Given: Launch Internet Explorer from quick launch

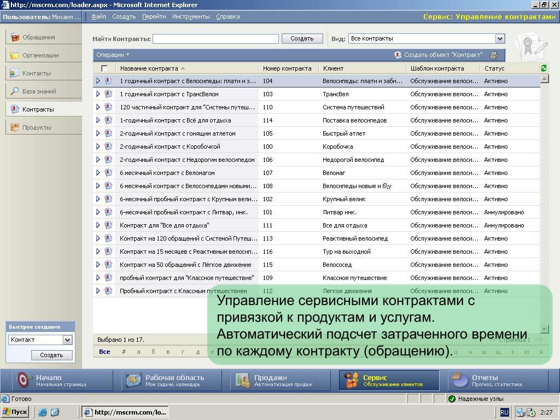Looking at the screenshot, I should coord(43,412).
